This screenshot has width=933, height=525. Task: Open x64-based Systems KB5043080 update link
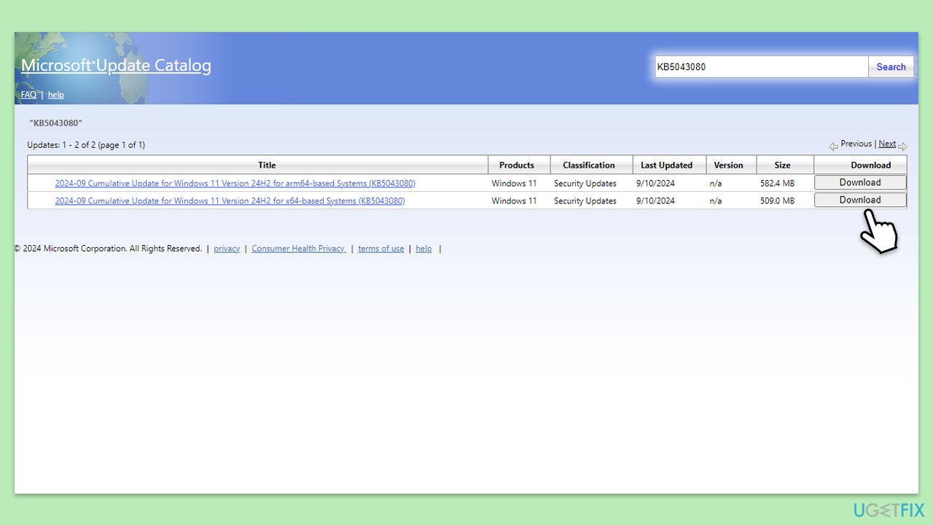pyautogui.click(x=230, y=201)
